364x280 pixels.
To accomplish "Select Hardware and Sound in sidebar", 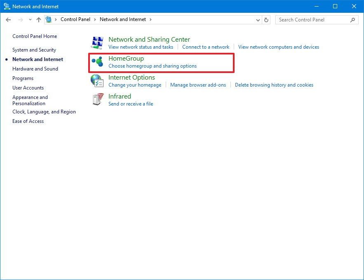I will [35, 69].
